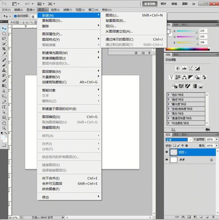Click the R channel color slider
The height and width of the screenshot is (220, 219).
coord(187,31)
